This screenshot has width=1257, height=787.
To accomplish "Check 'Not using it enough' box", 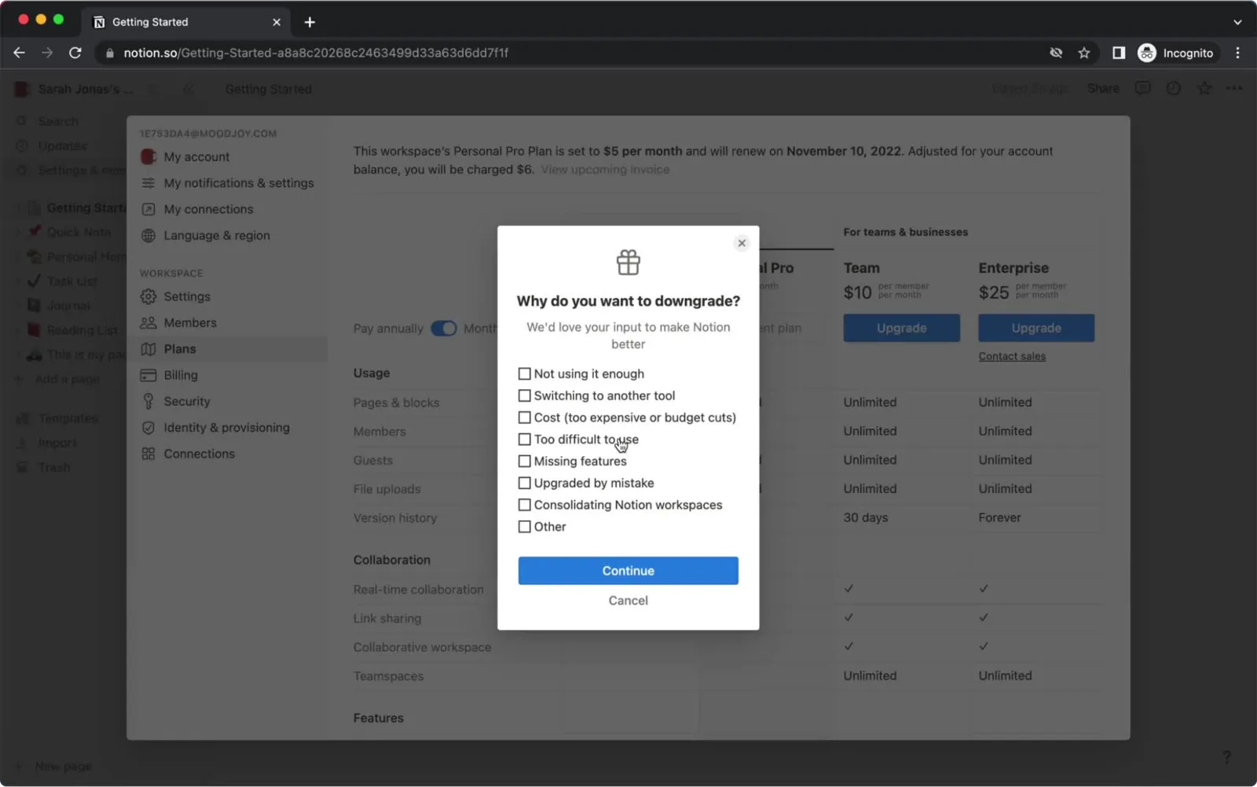I will pyautogui.click(x=524, y=373).
